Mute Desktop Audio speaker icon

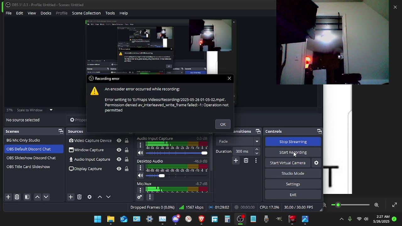140,175
